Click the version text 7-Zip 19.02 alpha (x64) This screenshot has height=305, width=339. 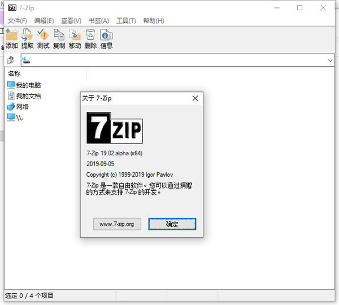(114, 153)
